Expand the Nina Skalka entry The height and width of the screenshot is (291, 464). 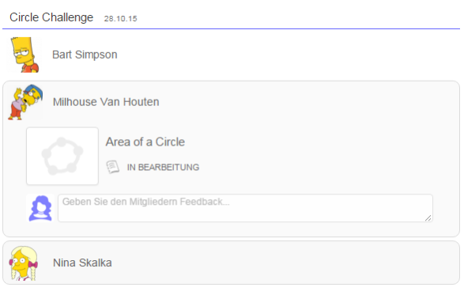pos(231,263)
